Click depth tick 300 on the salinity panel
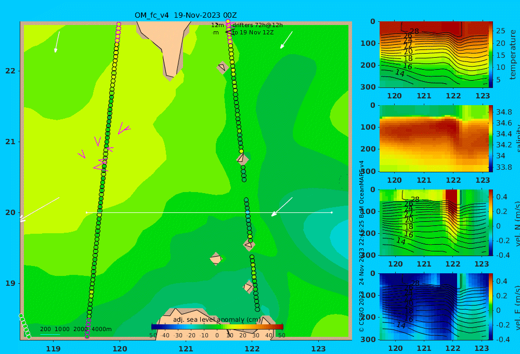The image size is (520, 354). coord(368,171)
